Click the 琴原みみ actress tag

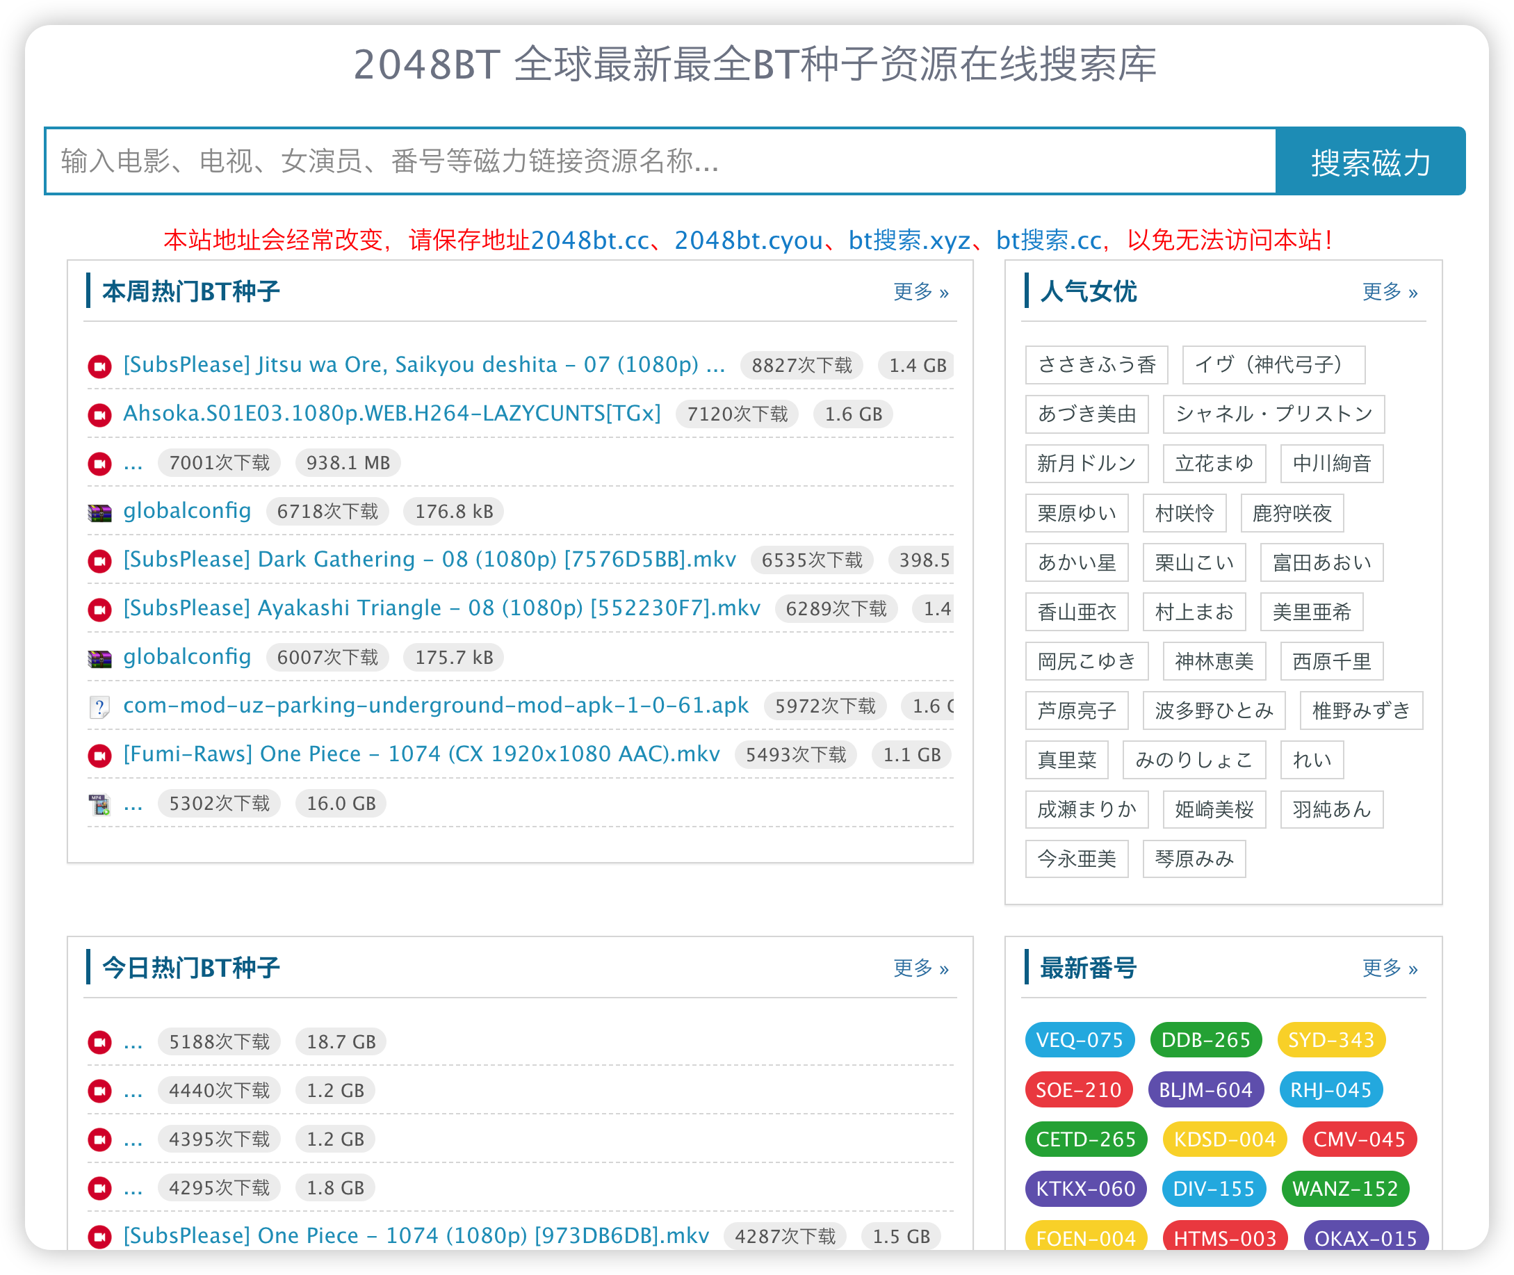click(1194, 859)
